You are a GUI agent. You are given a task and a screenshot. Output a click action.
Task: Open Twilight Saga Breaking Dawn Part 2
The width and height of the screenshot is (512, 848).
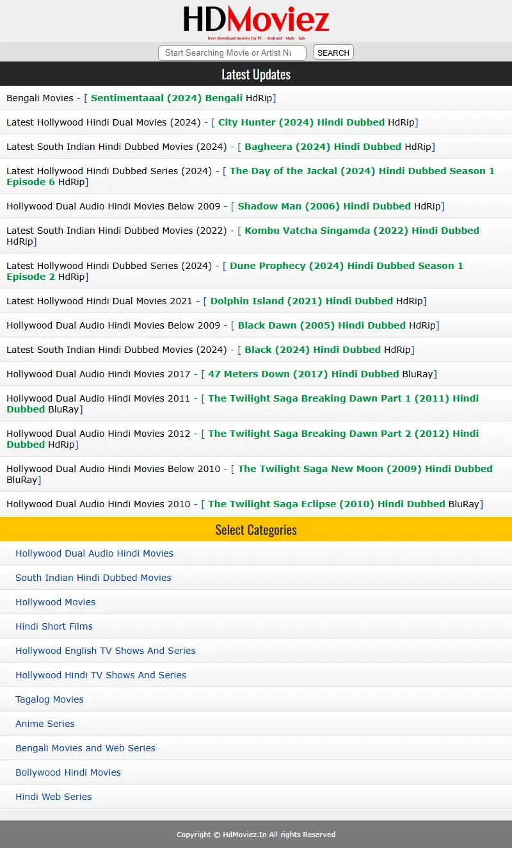point(243,439)
